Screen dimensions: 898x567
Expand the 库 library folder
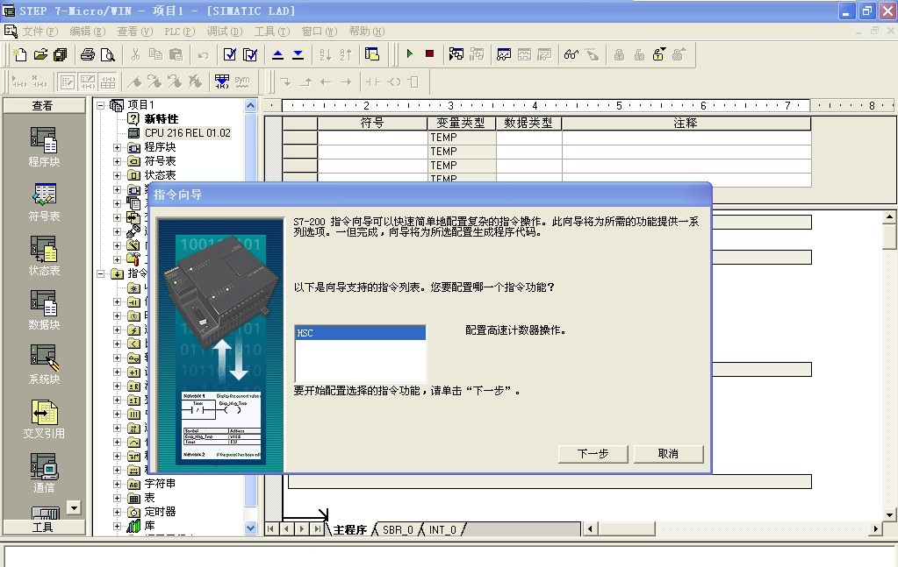118,527
